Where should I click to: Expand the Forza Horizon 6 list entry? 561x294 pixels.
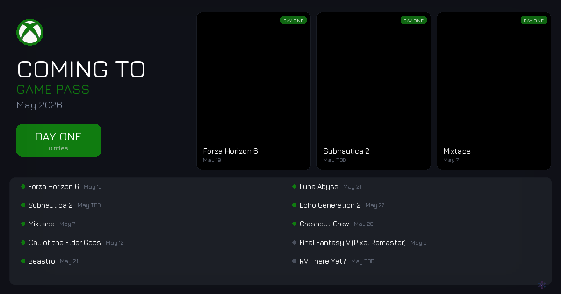click(x=53, y=186)
